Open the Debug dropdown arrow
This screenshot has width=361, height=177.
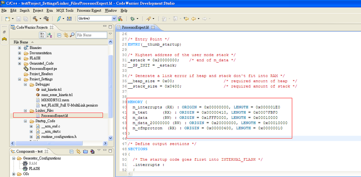[137, 19]
